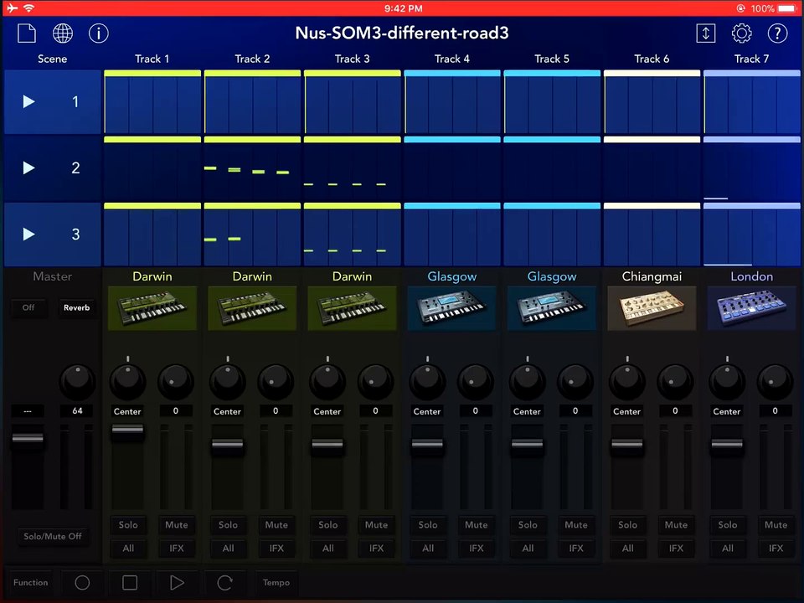Select Track 7 header
Screen dimensions: 804x603
[752, 59]
